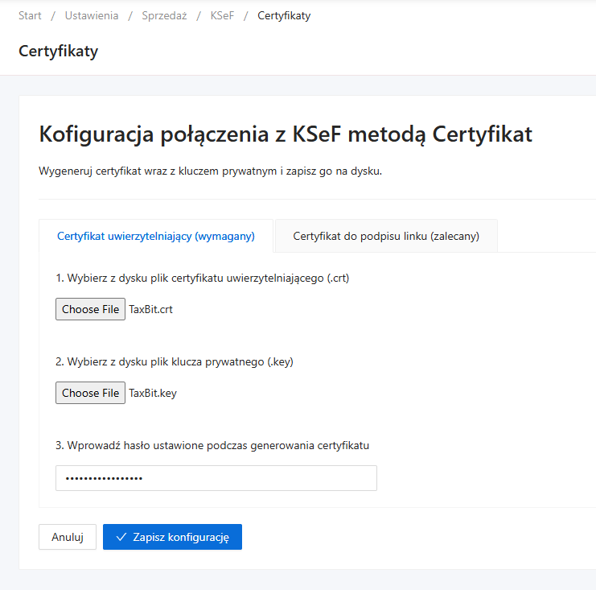Click the checkmark icon on the save button
This screenshot has height=590, width=596.
coord(121,537)
